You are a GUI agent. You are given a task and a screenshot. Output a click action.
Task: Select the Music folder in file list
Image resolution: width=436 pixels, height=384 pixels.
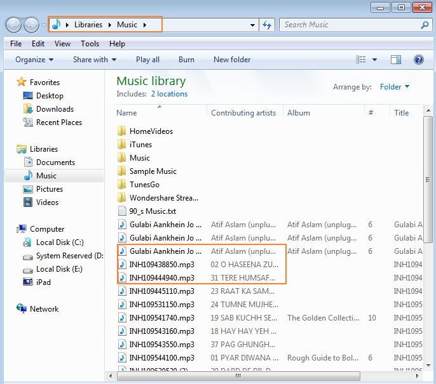[140, 157]
